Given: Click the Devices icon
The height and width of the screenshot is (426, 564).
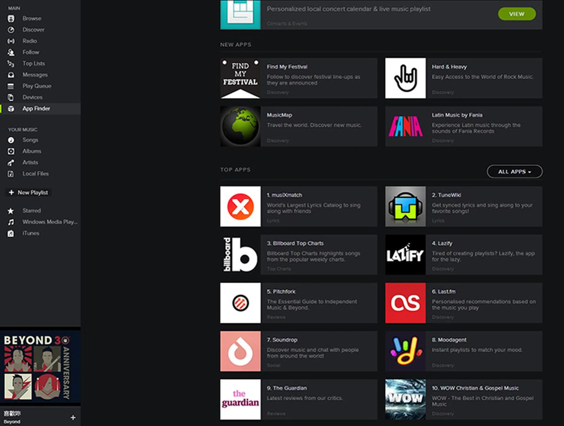Looking at the screenshot, I should (x=11, y=98).
